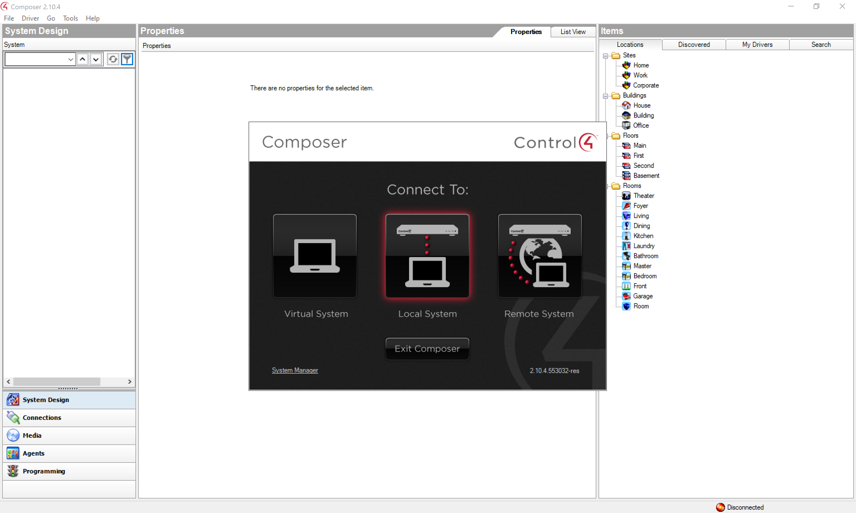The width and height of the screenshot is (856, 513).
Task: Click the horizontal scrollbar thumb in System tree
Action: coord(57,382)
